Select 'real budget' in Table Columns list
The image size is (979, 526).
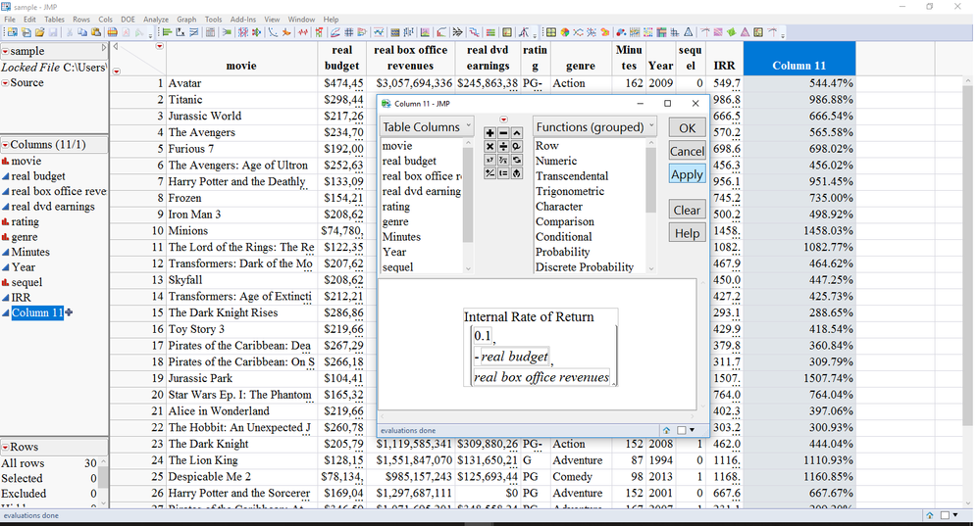[410, 161]
